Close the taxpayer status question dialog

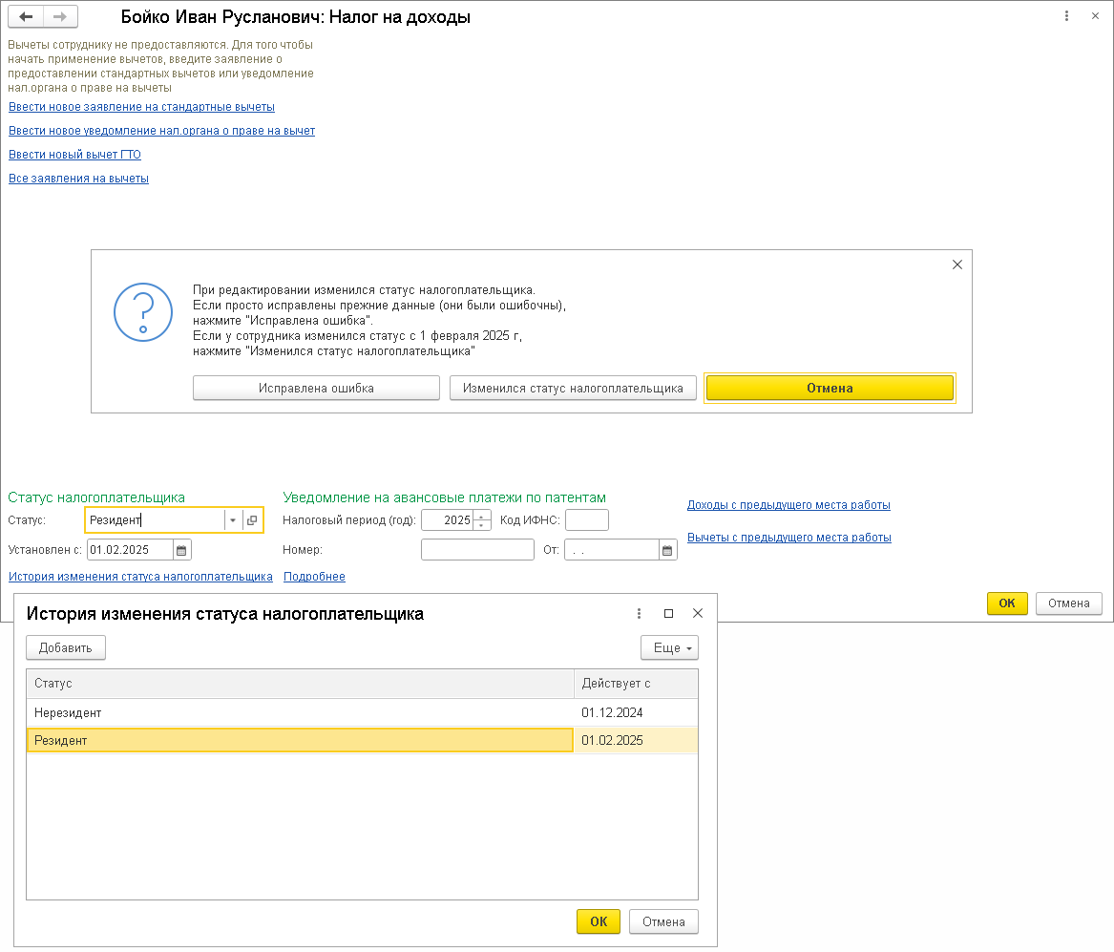pos(957,264)
